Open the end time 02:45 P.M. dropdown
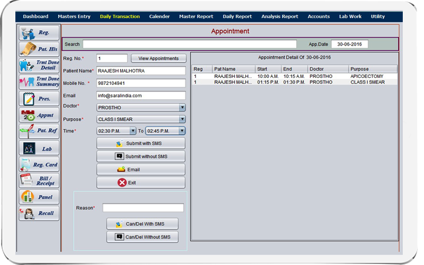424x265 pixels. [165, 131]
